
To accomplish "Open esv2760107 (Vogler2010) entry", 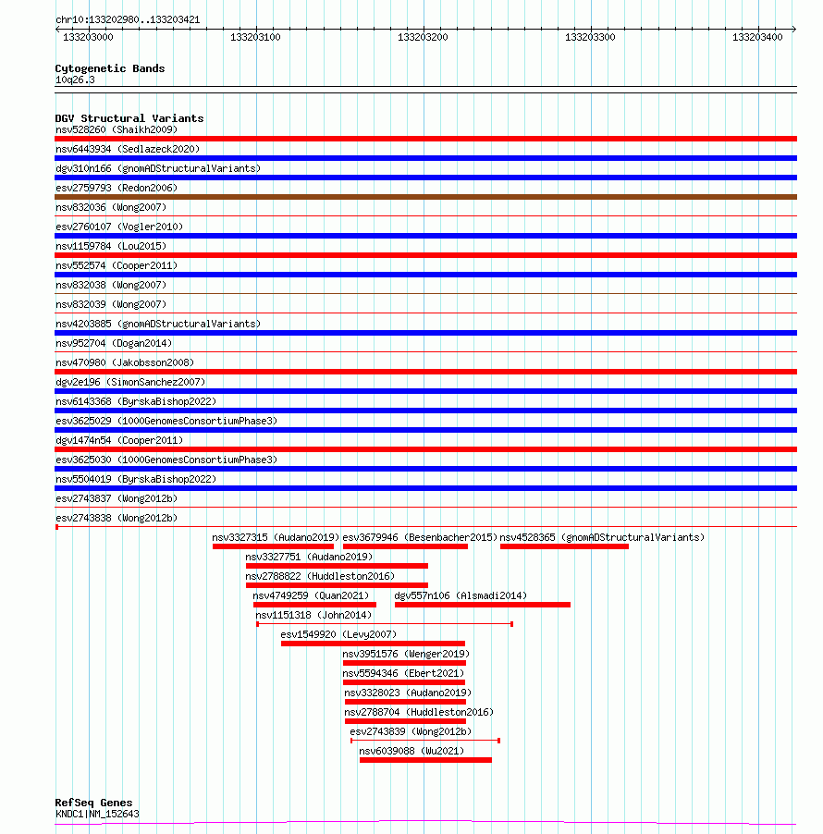I will click(x=119, y=227).
